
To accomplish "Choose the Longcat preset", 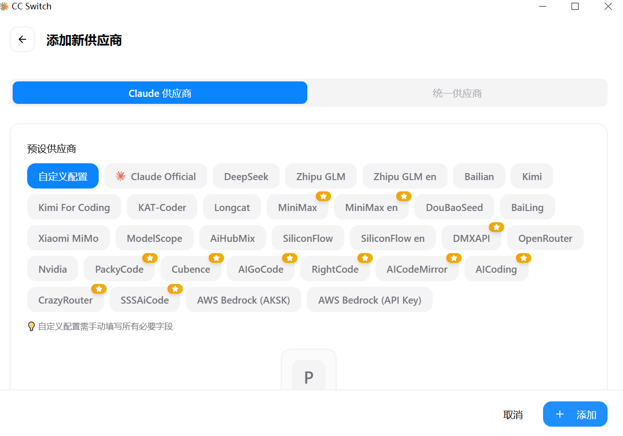I will point(232,207).
